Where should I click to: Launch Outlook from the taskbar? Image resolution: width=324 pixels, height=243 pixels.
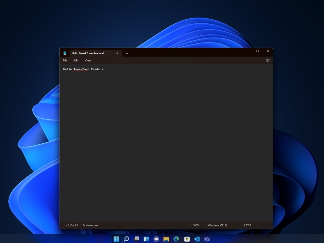coord(197,239)
